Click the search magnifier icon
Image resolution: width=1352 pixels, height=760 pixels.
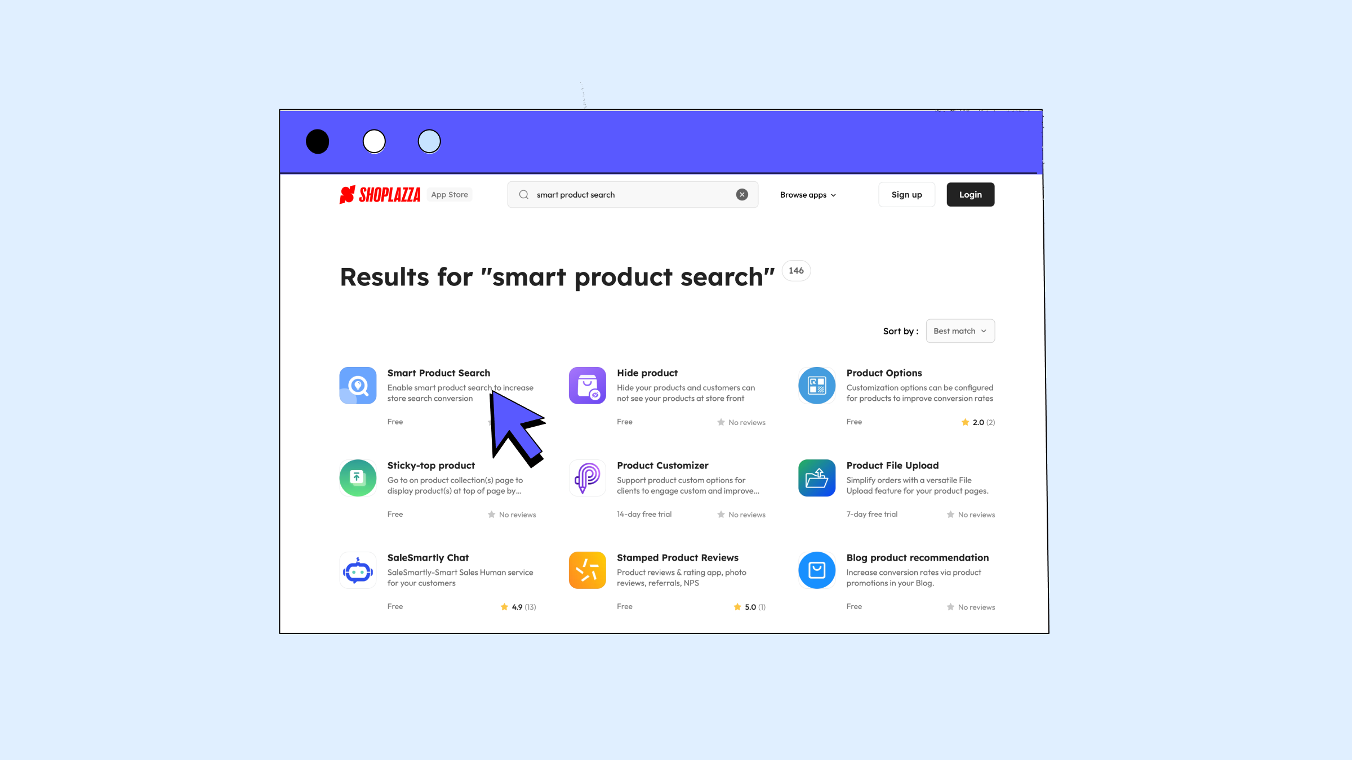point(524,194)
